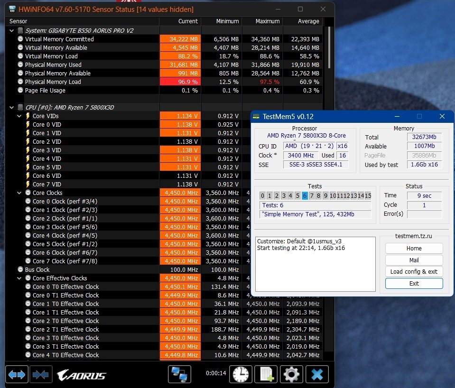The image size is (455, 388).
Task: Maximize the HWiNFO64 Sensor Status window
Action: tap(300, 9)
